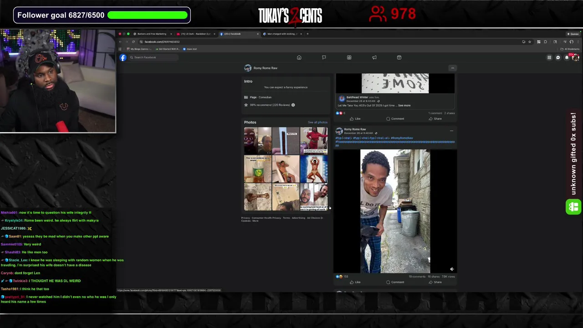Like the Baldhead Winter shared post
Screen dimensions: 583x328
355,118
